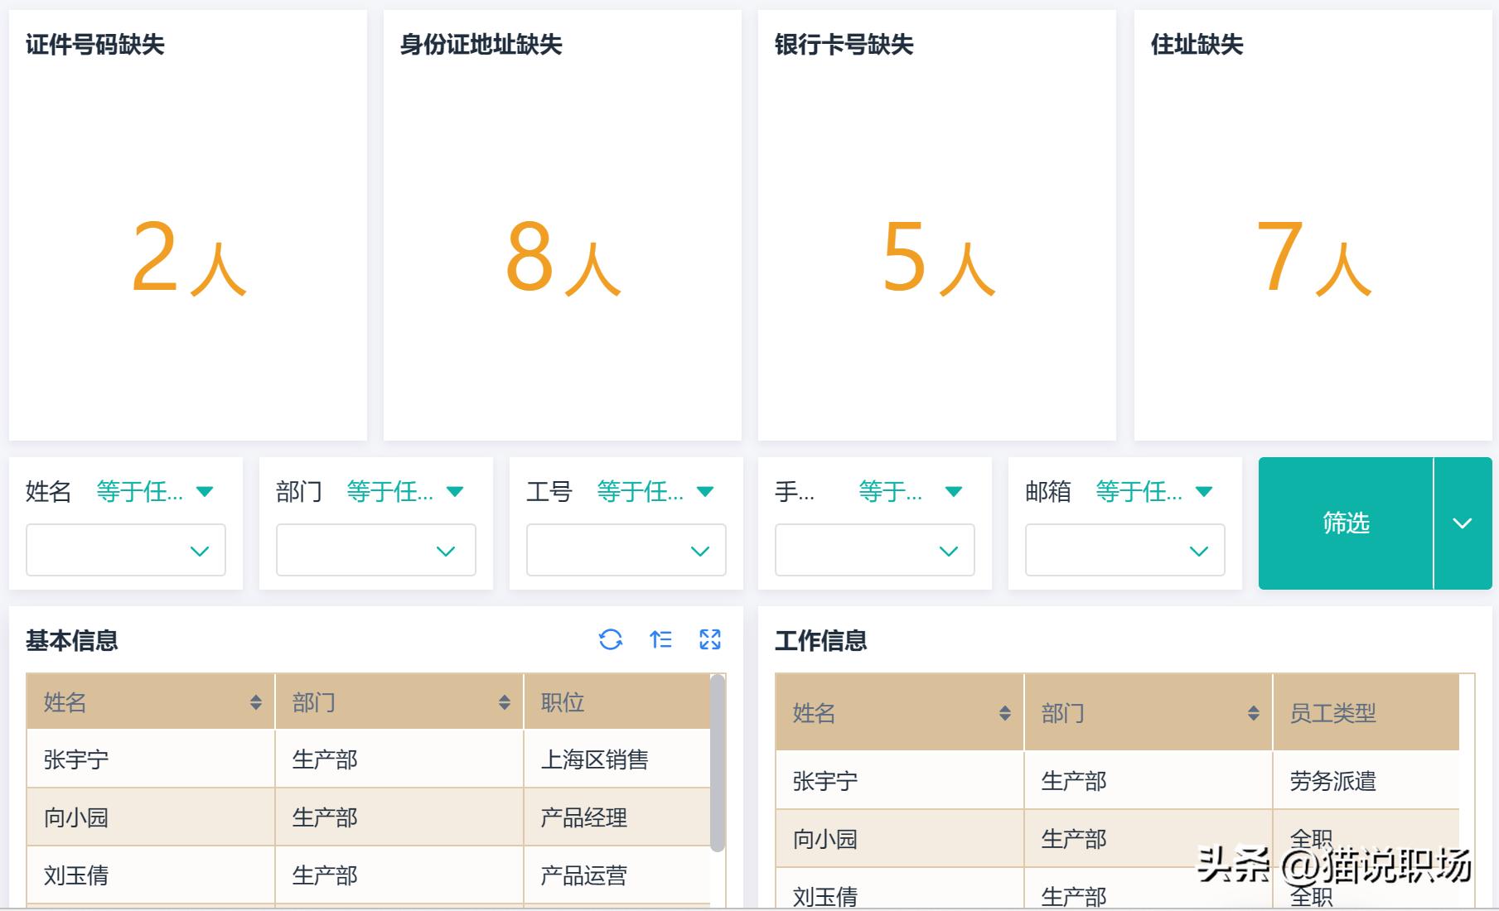Select the 向小园 row in 工作信息 table

tap(898, 838)
